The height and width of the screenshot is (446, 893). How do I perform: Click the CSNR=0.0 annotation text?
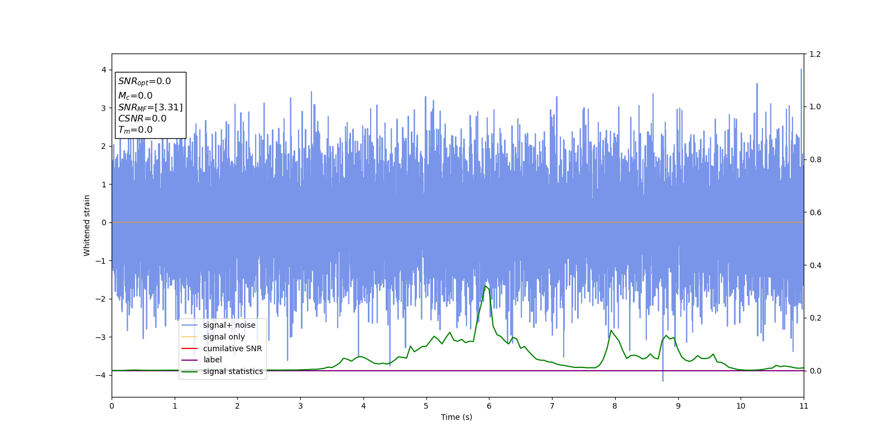[x=142, y=118]
